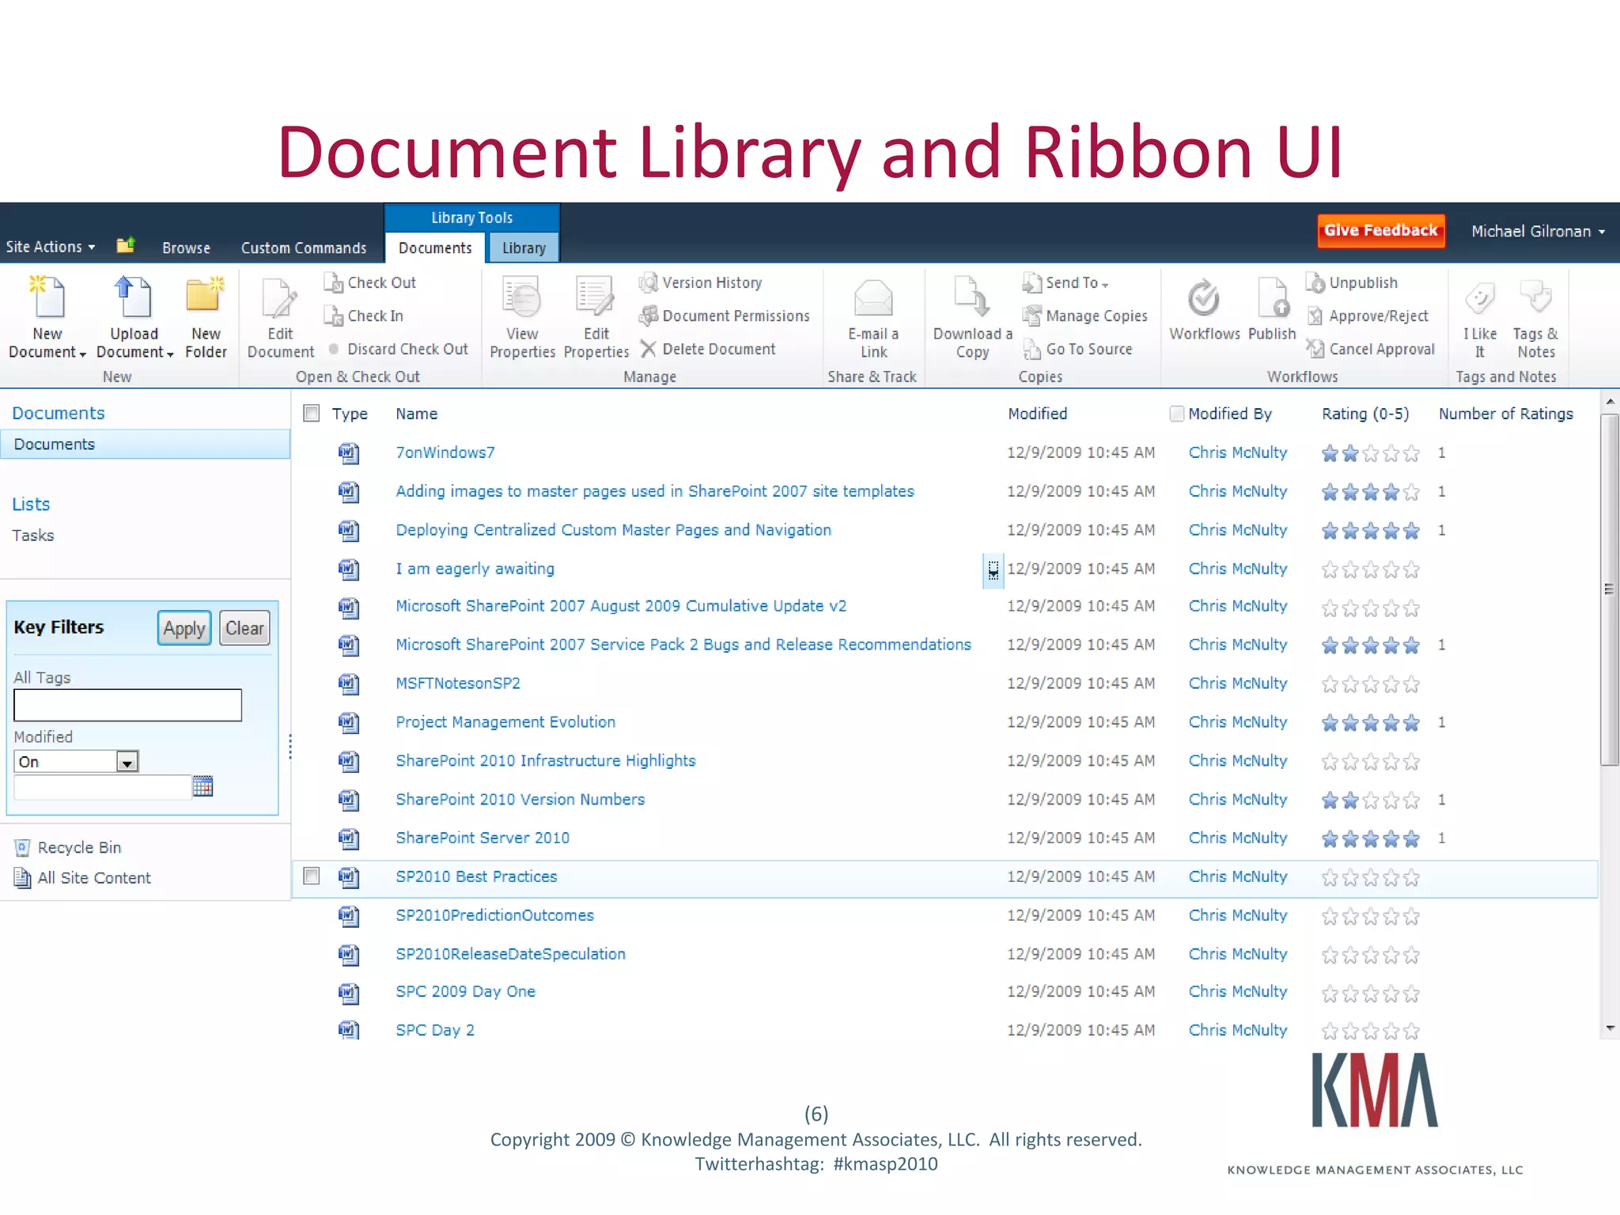1620x1215 pixels.
Task: Apply the Key Filters
Action: pos(184,628)
